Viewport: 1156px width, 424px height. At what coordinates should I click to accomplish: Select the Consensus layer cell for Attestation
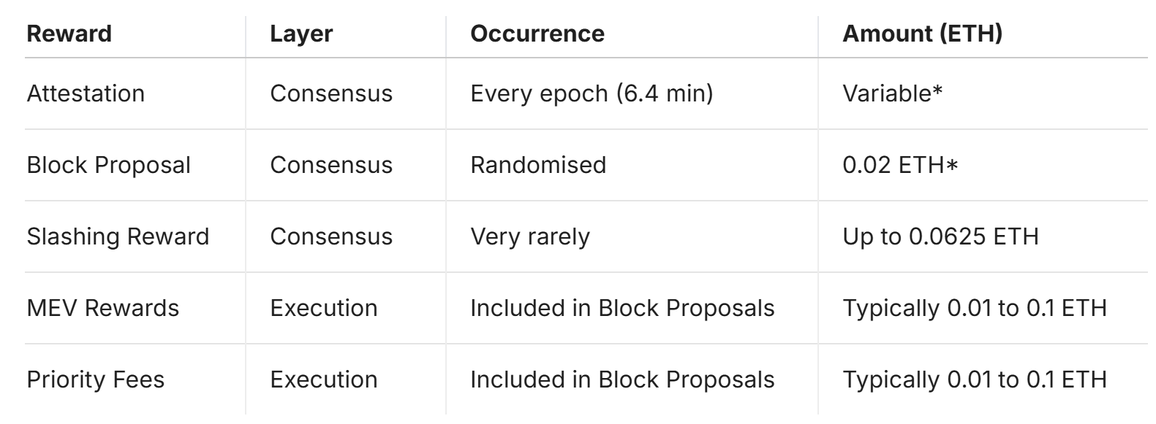point(331,94)
